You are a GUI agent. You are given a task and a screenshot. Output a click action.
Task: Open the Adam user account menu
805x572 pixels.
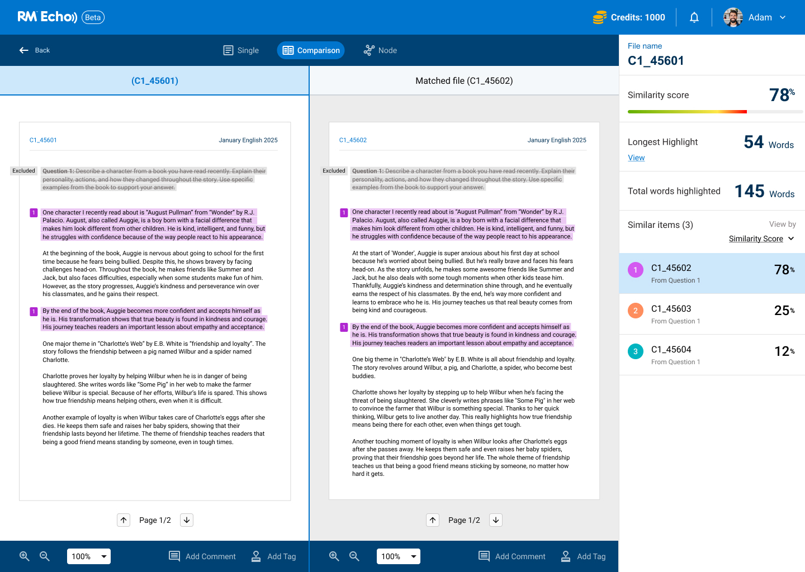(755, 17)
